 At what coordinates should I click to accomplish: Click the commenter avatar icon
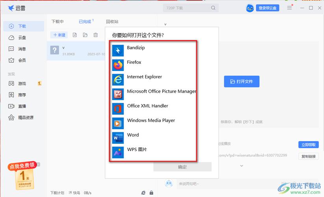169,183
